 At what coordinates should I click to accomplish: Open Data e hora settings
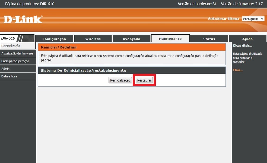(x=18, y=76)
